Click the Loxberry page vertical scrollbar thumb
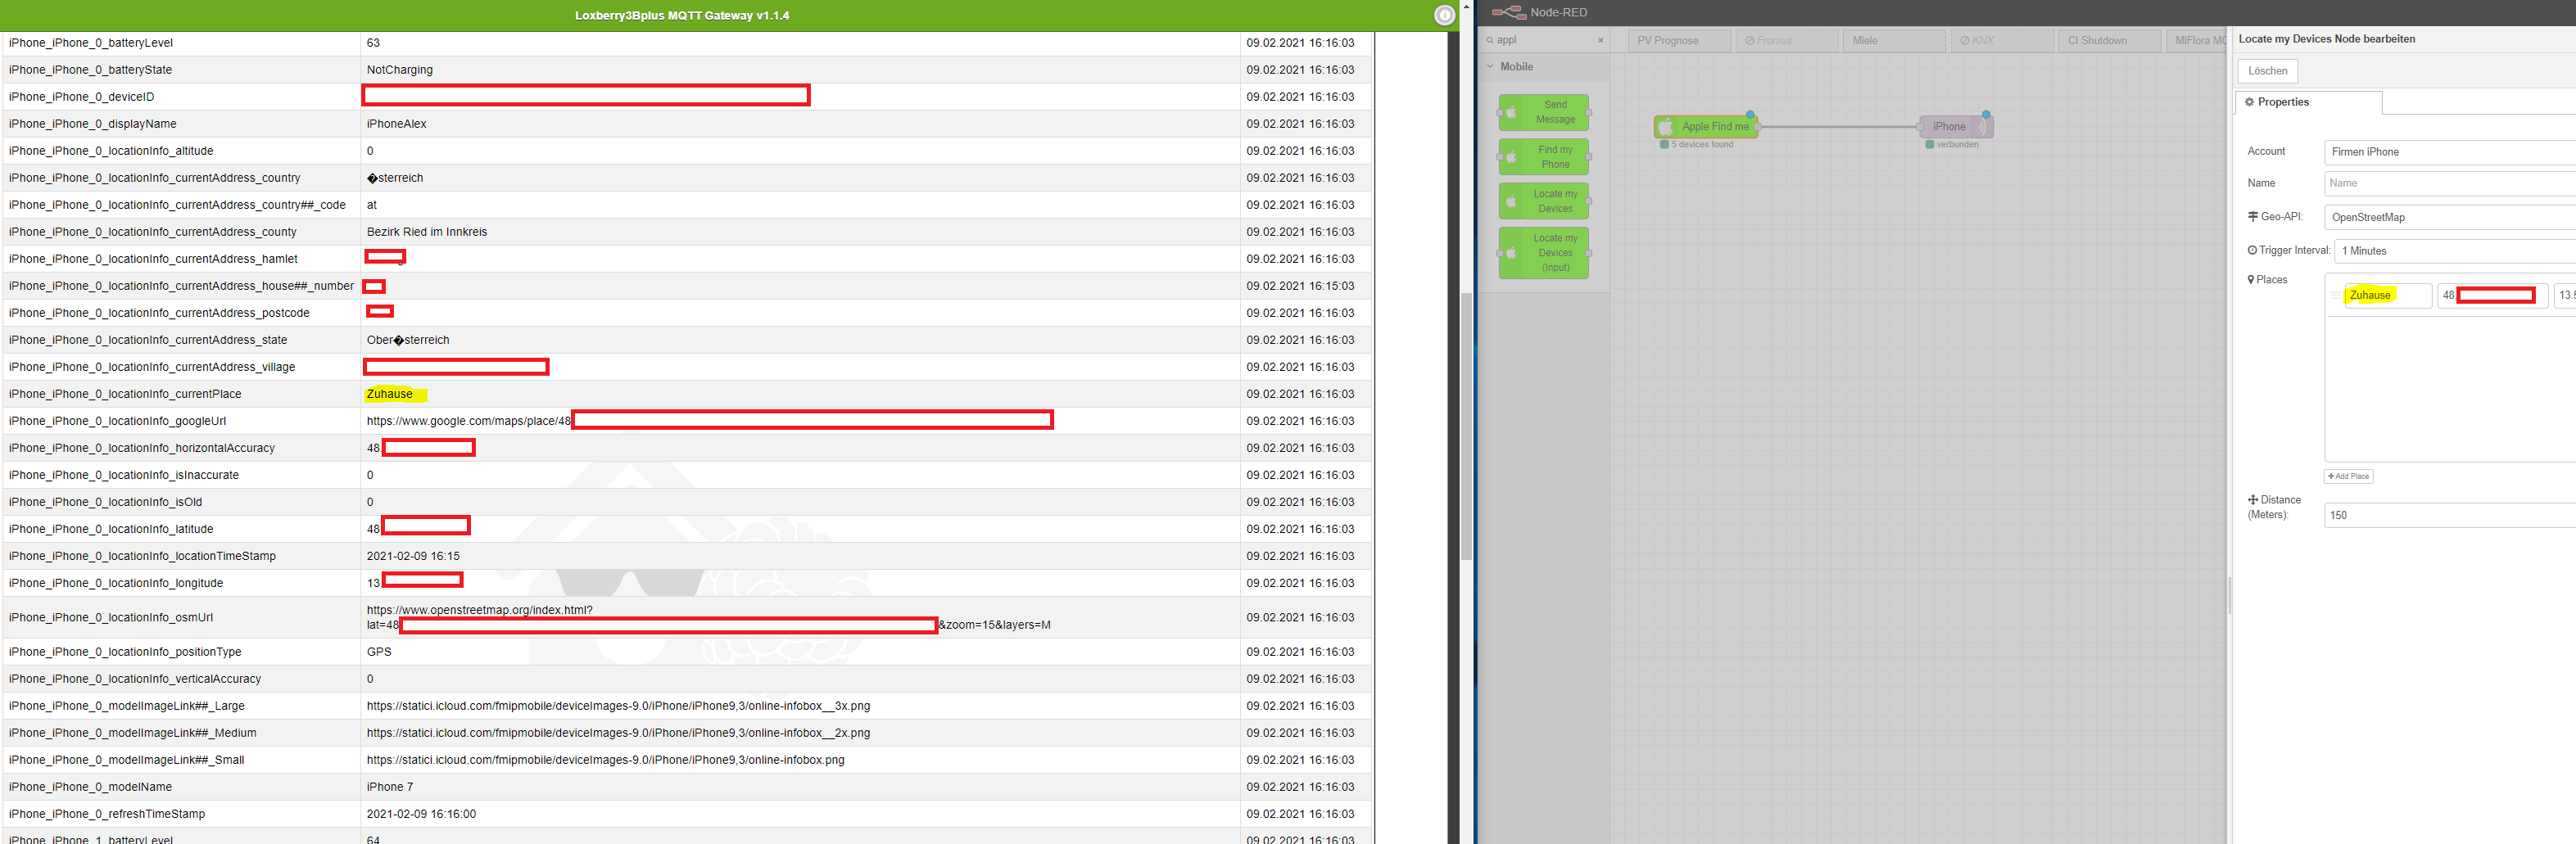Viewport: 2576px width, 844px height. click(x=1466, y=425)
